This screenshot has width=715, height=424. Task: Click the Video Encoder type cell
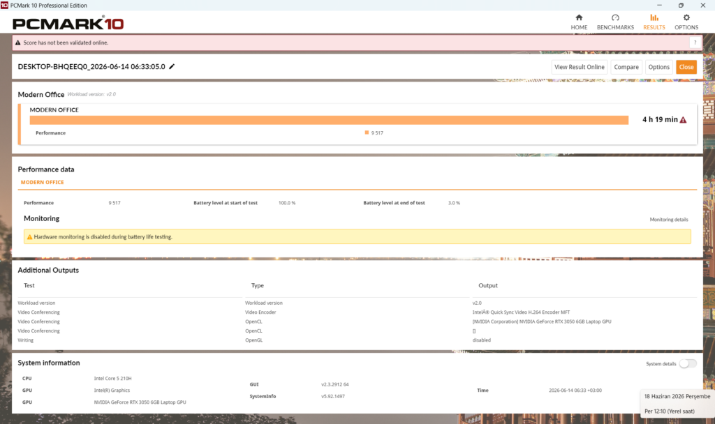click(x=260, y=312)
